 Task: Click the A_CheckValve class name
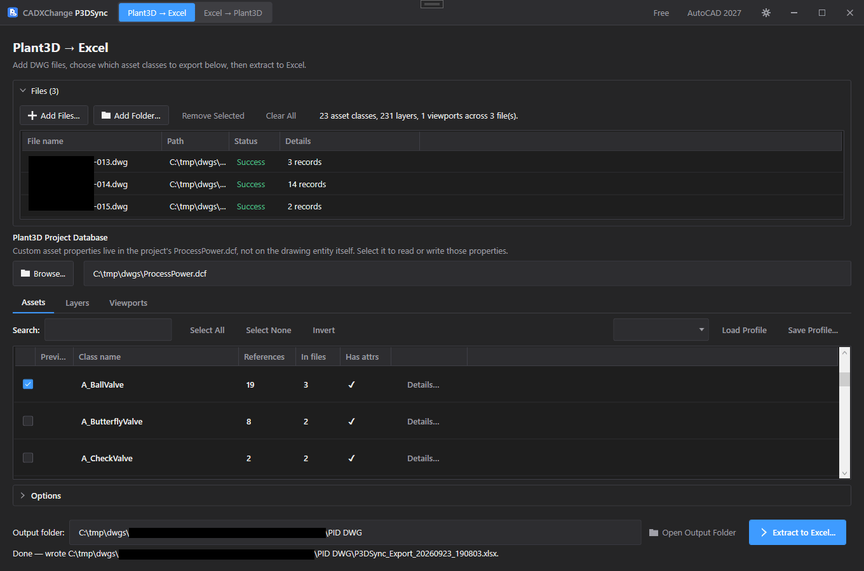[x=107, y=458]
